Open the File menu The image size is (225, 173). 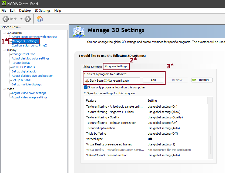pyautogui.click(x=4, y=11)
